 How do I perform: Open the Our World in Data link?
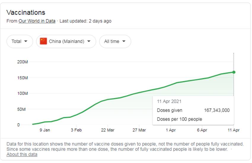[x=37, y=21]
